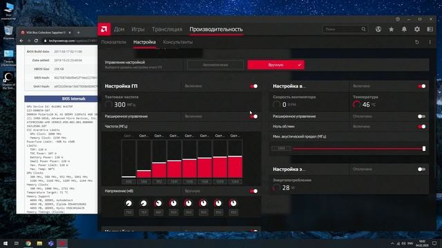This screenshot has height=248, width=442.
Task: Toggle the Напряжение (мВ) manual switch
Action: coord(253,192)
